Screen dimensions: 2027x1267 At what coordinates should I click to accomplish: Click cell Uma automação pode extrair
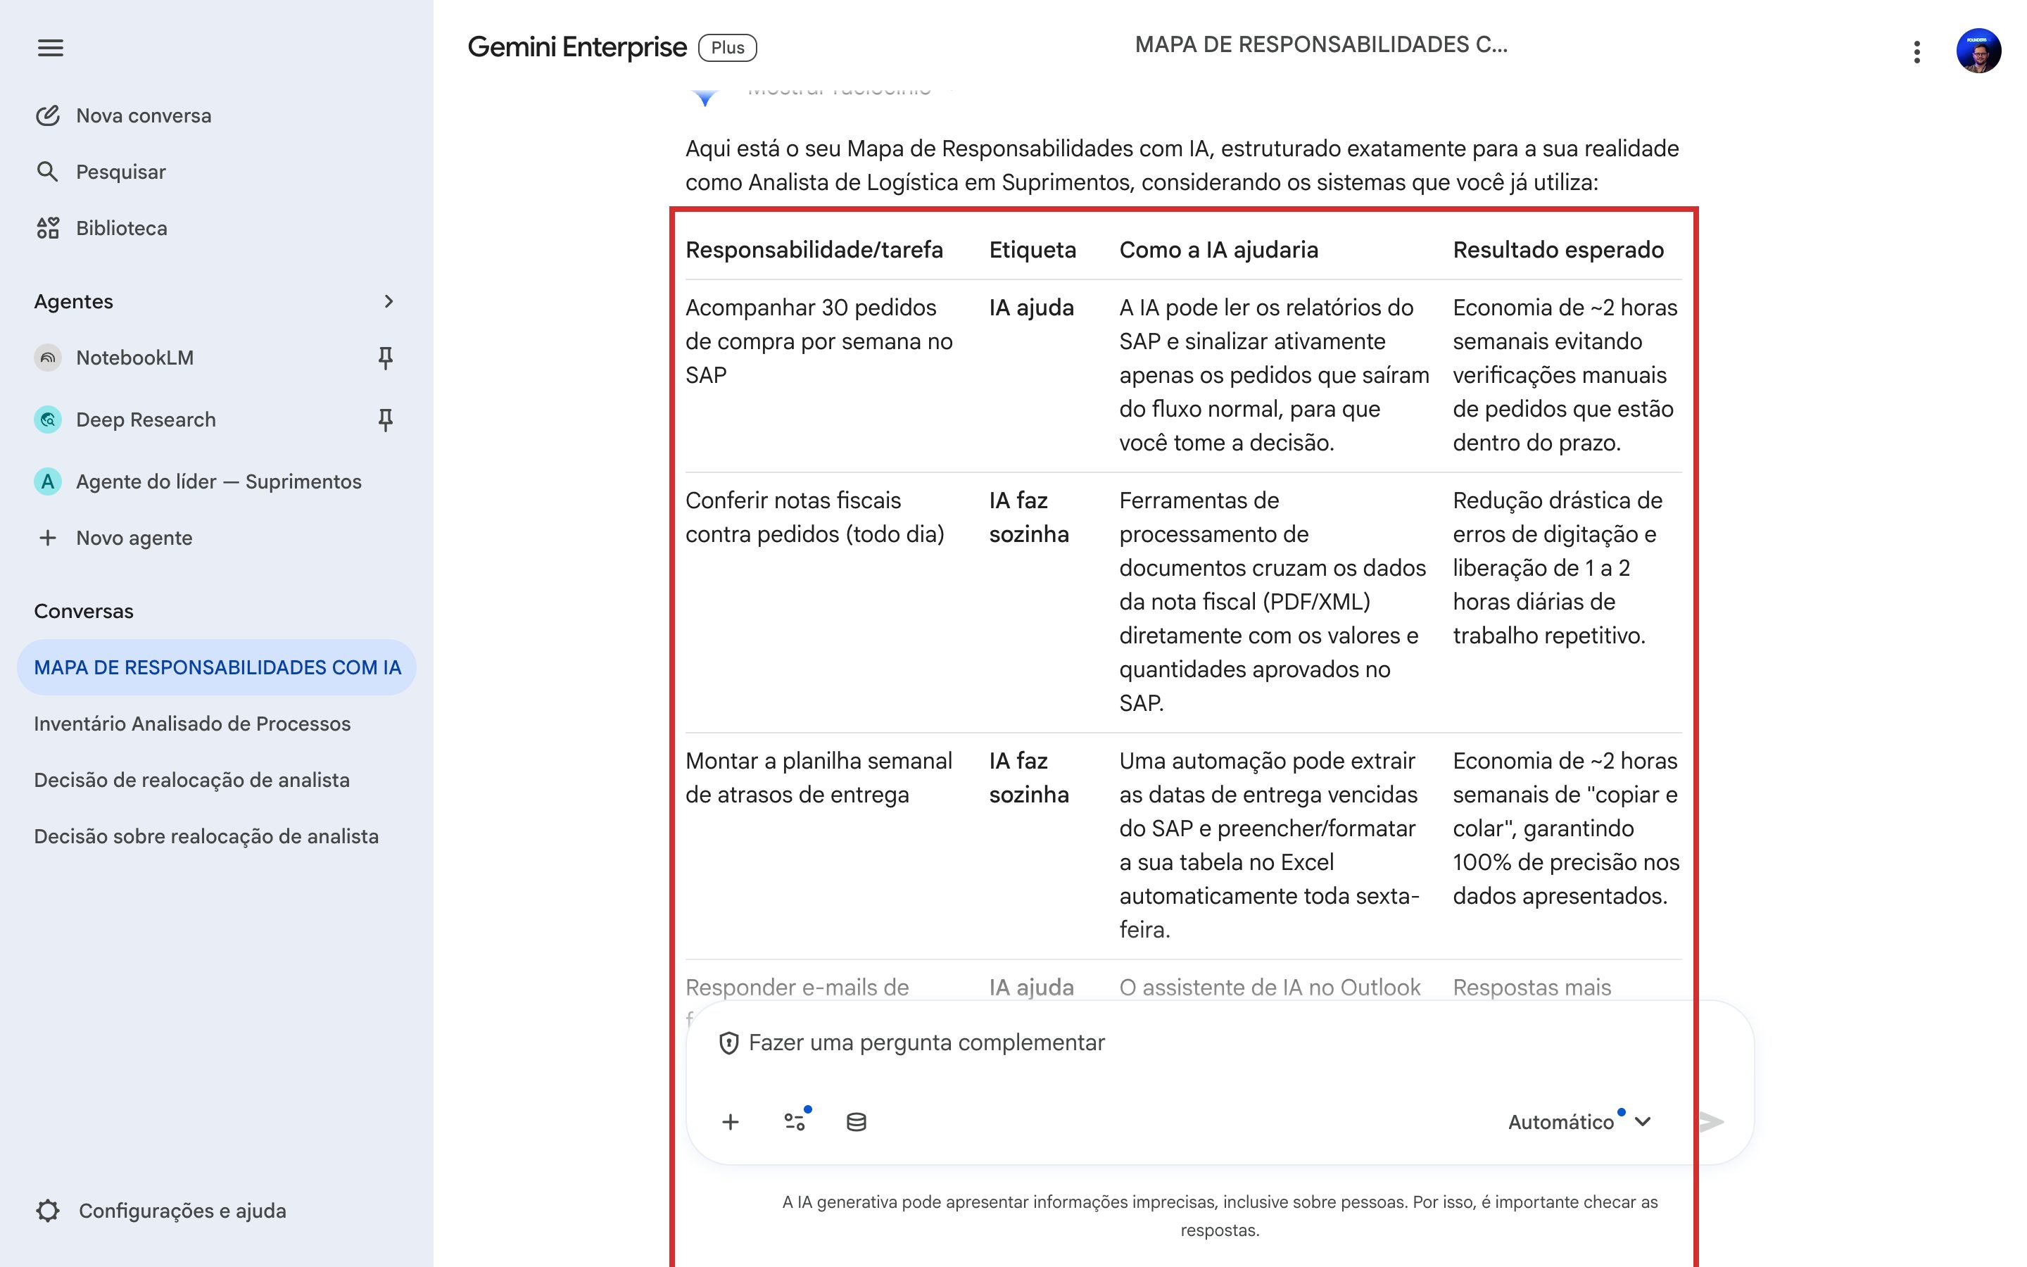1269,845
